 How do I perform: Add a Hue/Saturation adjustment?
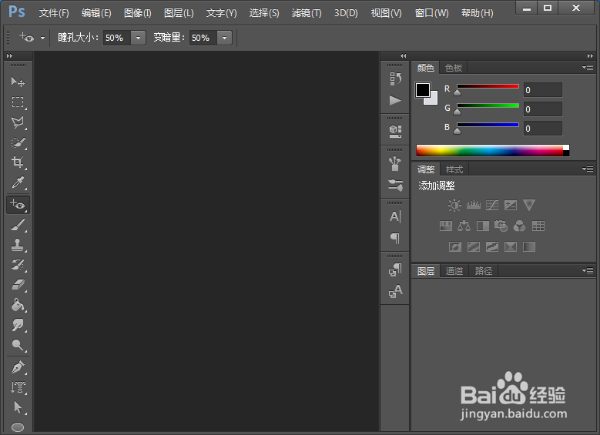tap(445, 226)
